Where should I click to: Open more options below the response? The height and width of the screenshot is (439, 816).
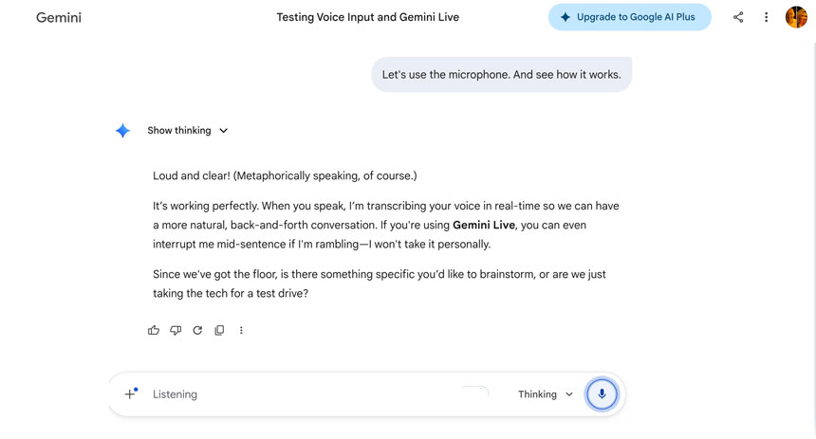click(241, 330)
